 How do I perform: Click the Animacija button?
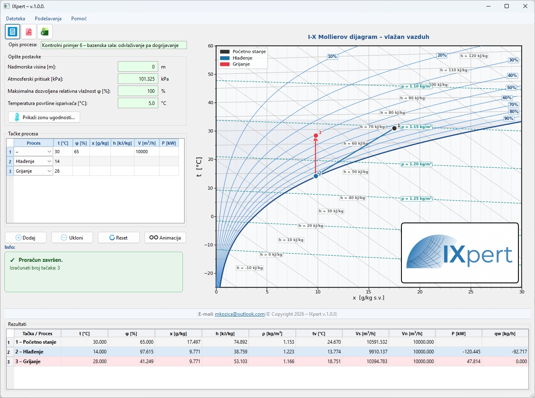coord(165,238)
